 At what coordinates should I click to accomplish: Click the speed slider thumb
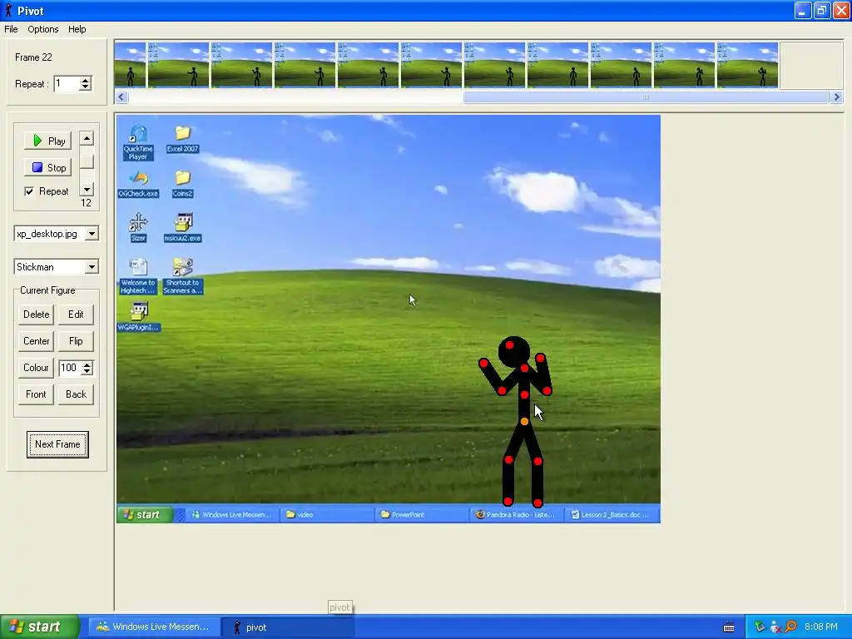click(x=87, y=162)
